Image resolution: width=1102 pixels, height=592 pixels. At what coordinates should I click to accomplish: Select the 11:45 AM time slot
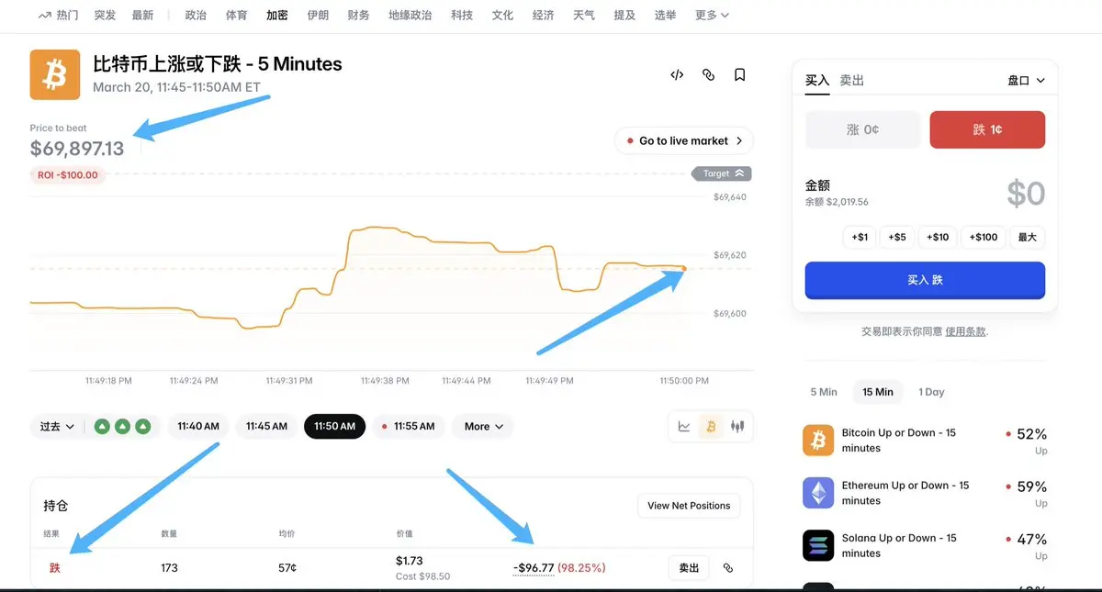coord(266,426)
